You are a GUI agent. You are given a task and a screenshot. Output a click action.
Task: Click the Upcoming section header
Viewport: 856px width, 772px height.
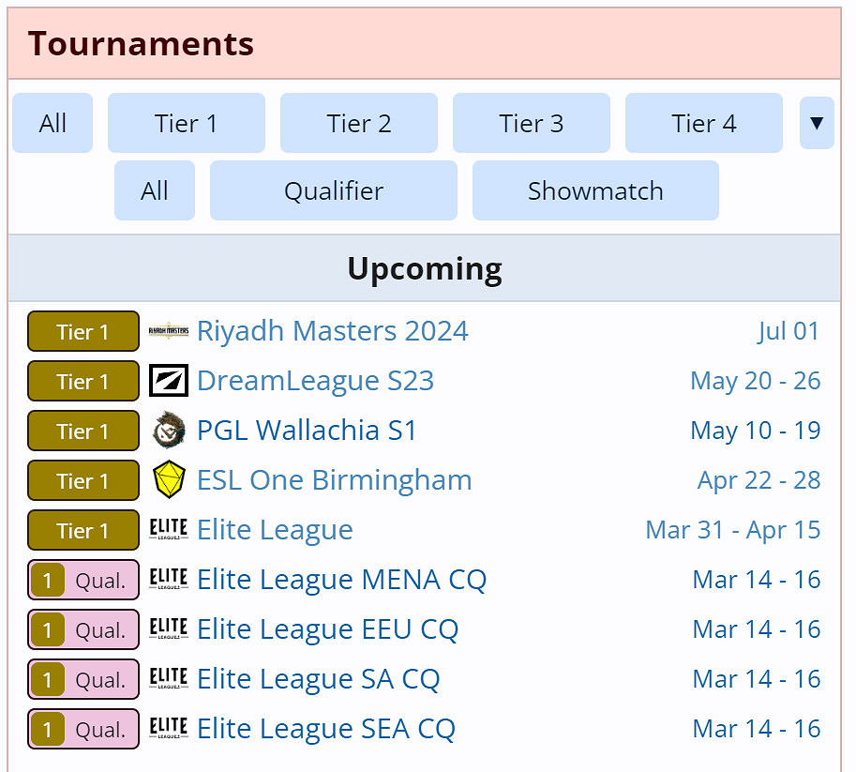(x=424, y=268)
